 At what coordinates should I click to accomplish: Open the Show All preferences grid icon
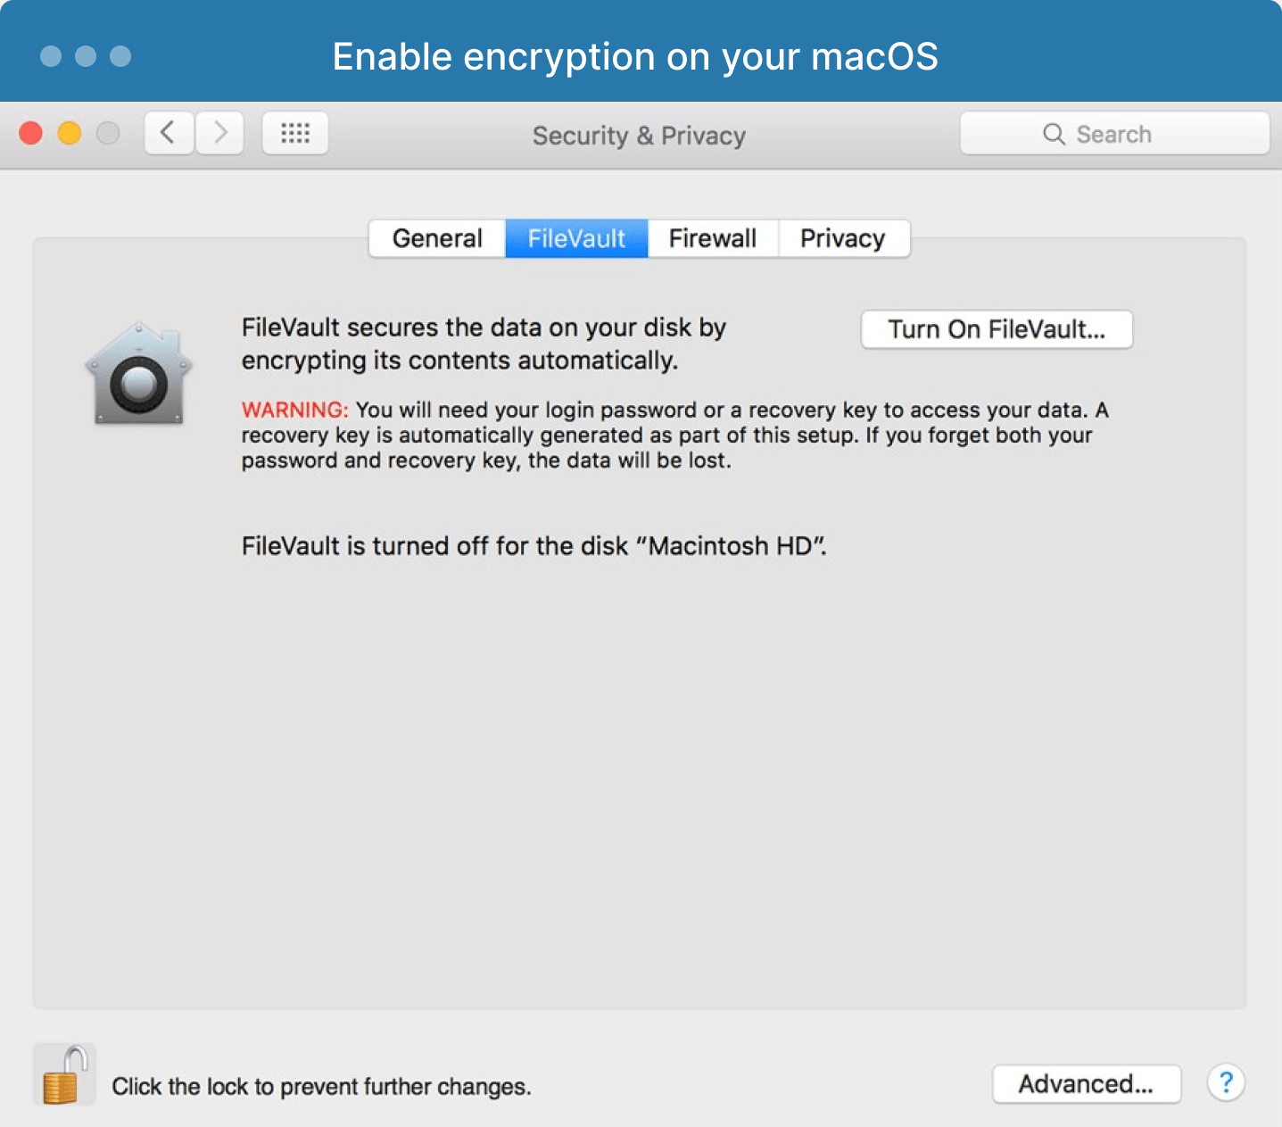click(294, 133)
